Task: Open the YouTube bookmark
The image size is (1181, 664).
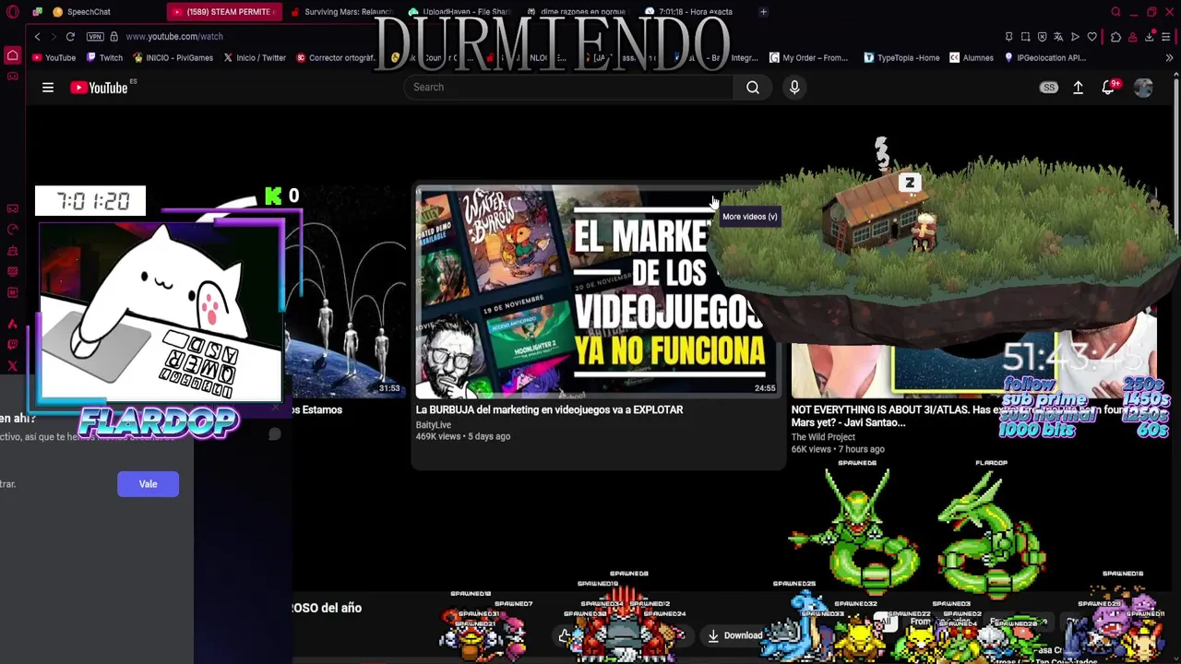Action: click(54, 57)
